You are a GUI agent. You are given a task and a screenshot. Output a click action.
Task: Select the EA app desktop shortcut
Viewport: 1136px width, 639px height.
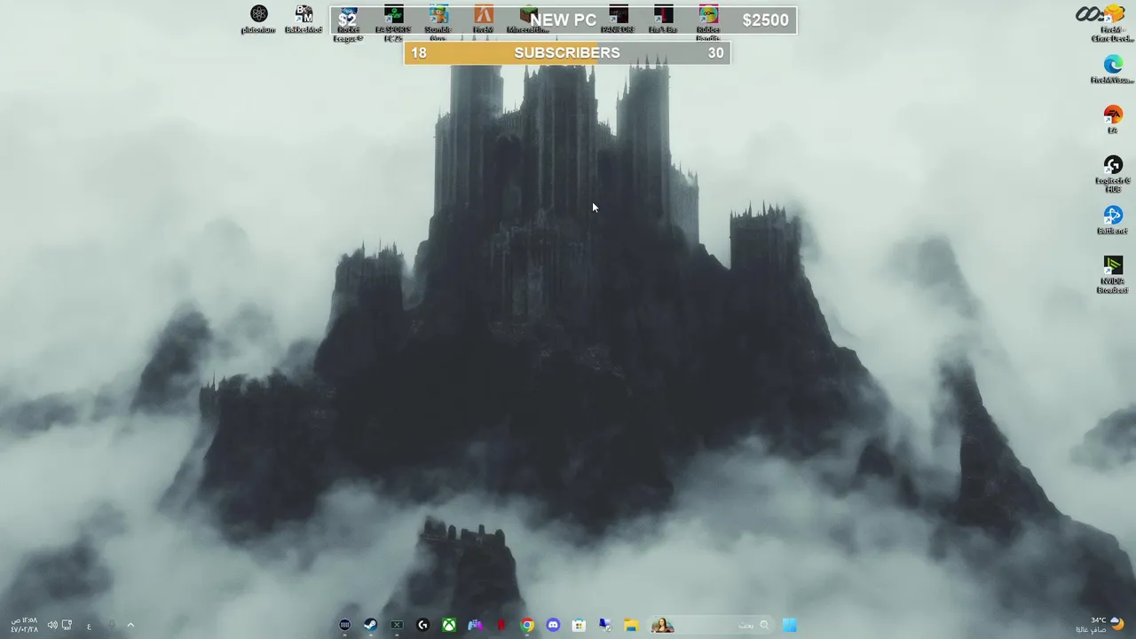pos(1113,120)
